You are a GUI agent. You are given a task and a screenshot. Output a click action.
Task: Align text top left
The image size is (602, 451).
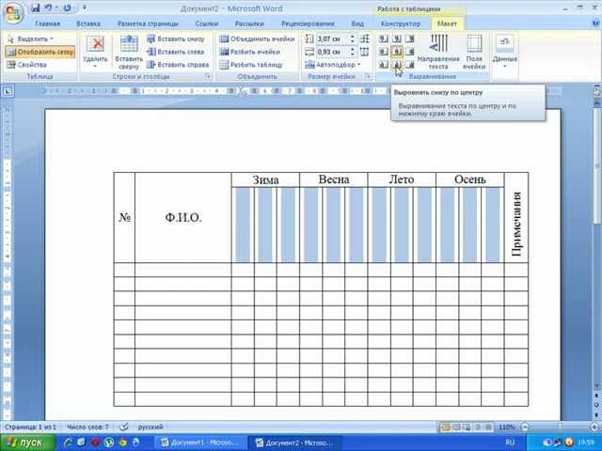384,39
